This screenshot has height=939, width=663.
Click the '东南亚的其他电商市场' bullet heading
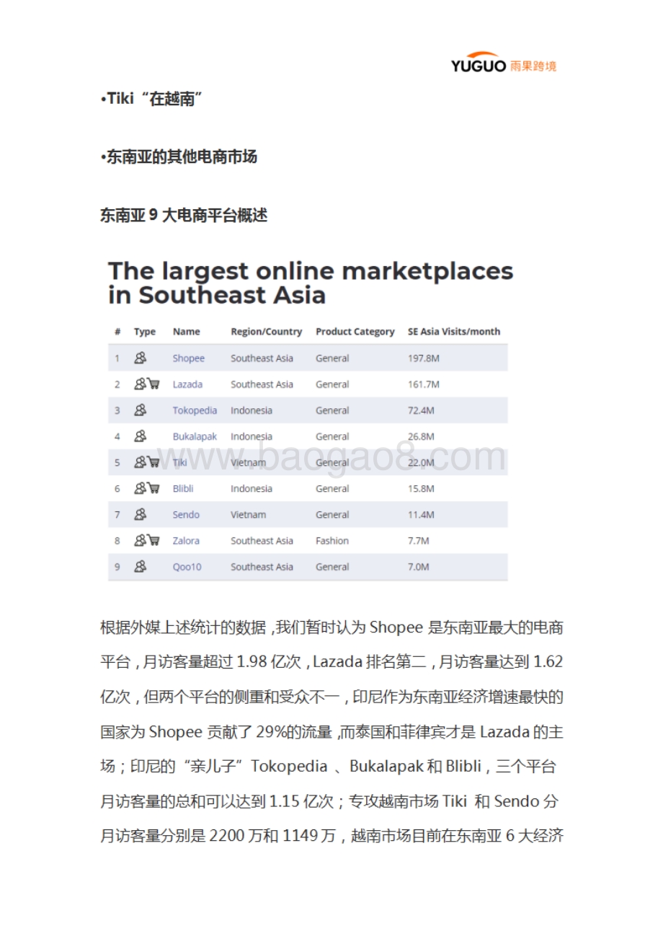179,156
